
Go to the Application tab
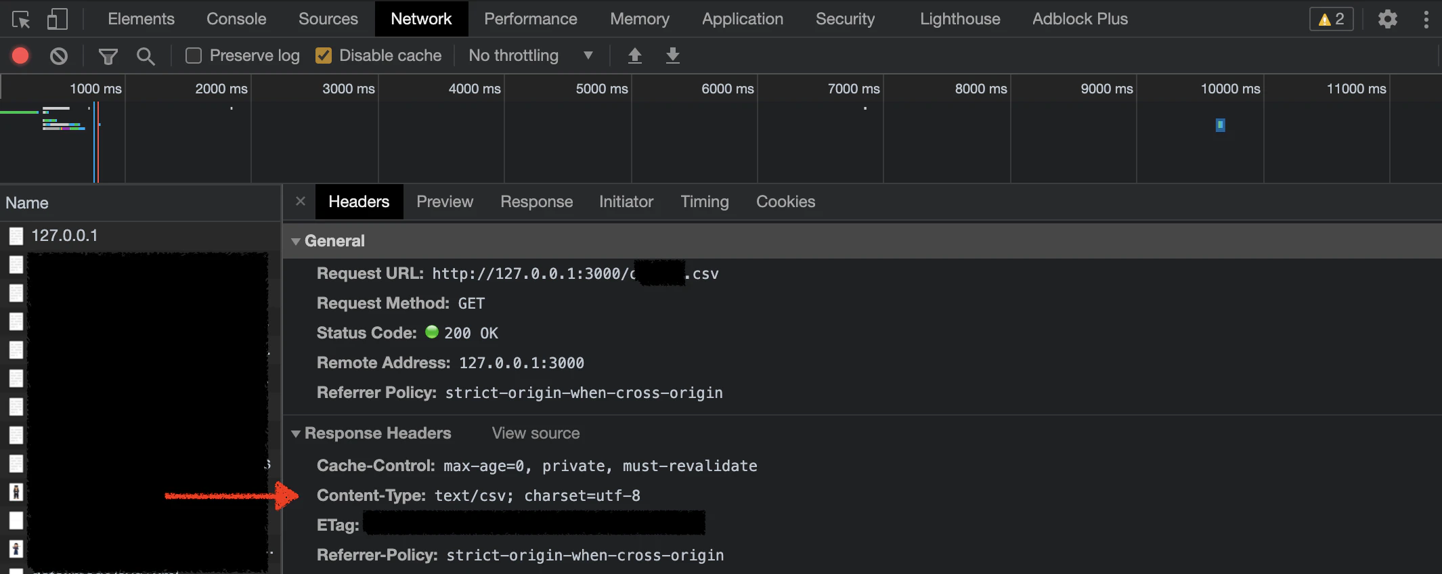coord(743,19)
